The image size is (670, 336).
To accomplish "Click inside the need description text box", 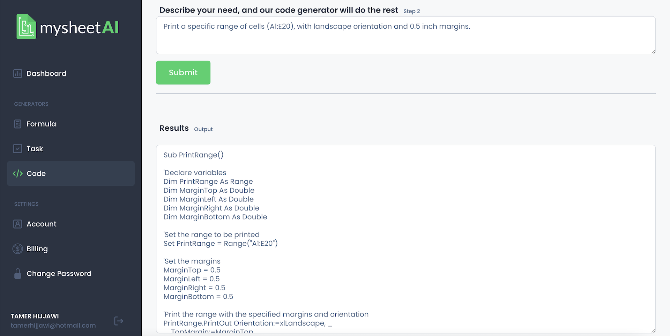I will pos(405,38).
